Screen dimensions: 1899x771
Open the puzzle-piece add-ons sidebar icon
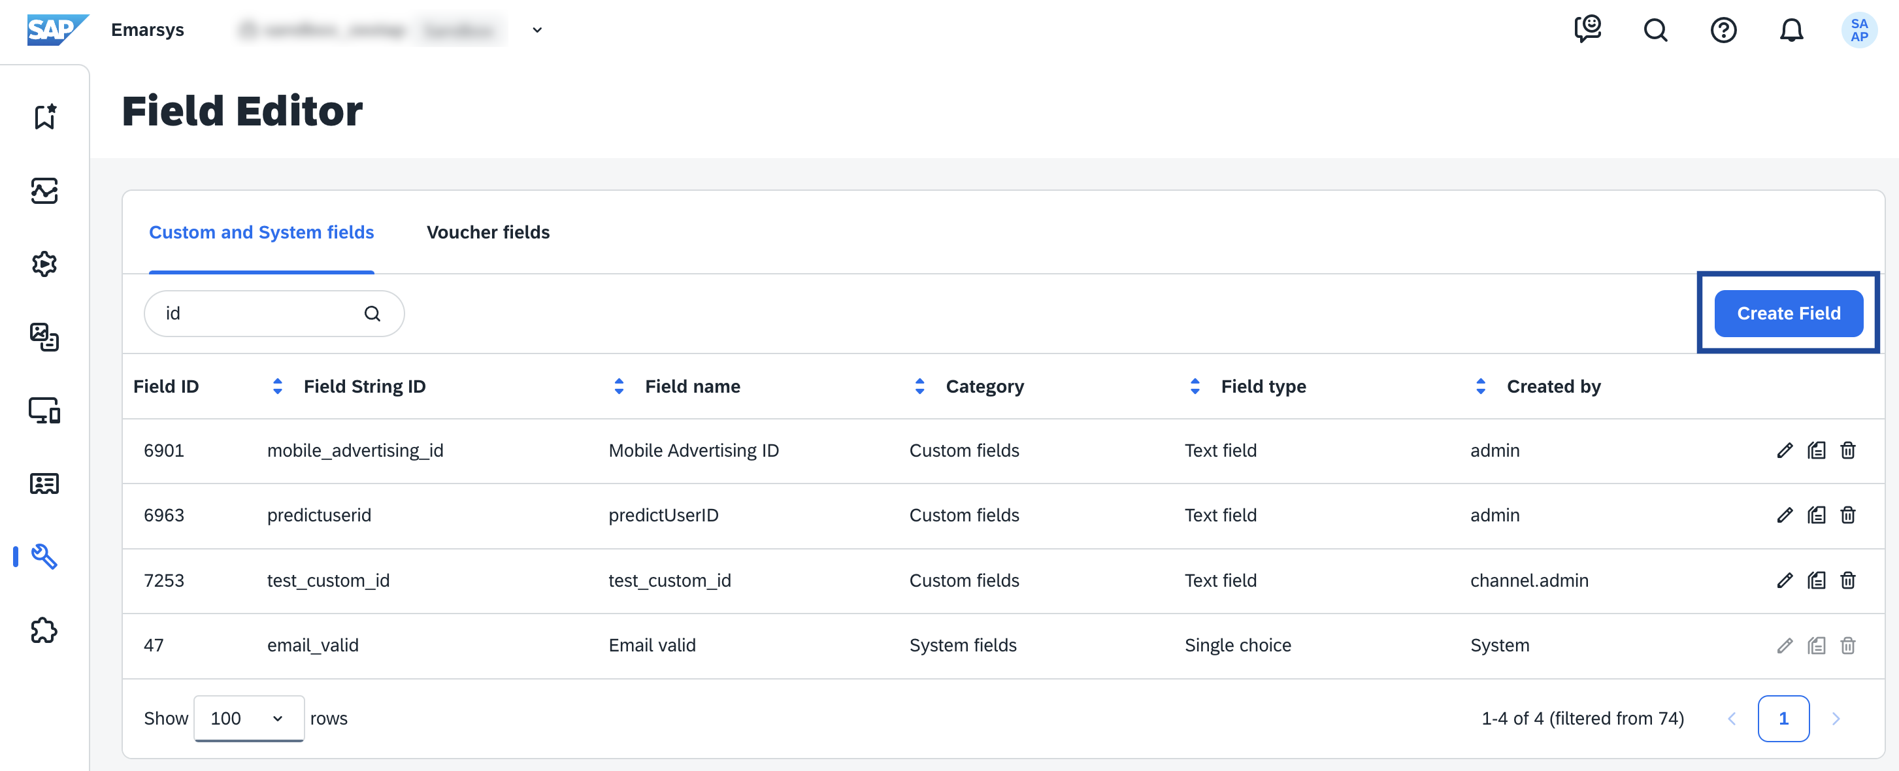point(44,631)
